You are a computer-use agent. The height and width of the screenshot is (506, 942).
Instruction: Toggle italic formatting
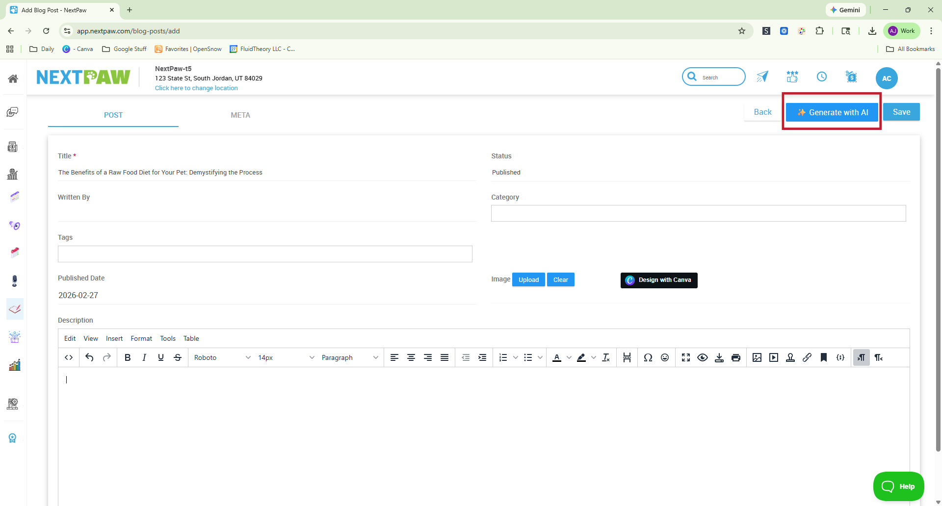(144, 357)
